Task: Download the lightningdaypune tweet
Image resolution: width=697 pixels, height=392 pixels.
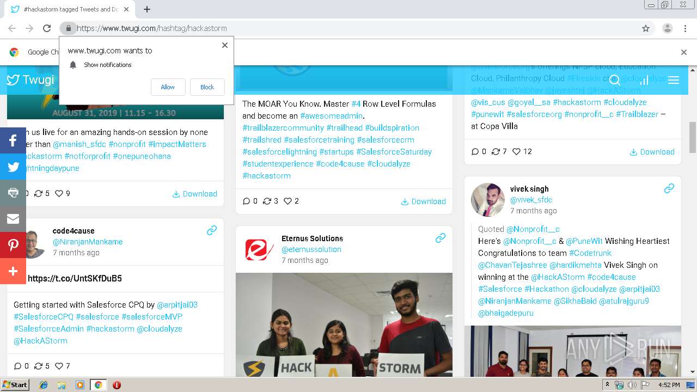Action: pos(194,194)
